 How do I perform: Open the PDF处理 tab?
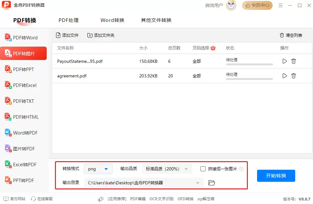point(68,20)
